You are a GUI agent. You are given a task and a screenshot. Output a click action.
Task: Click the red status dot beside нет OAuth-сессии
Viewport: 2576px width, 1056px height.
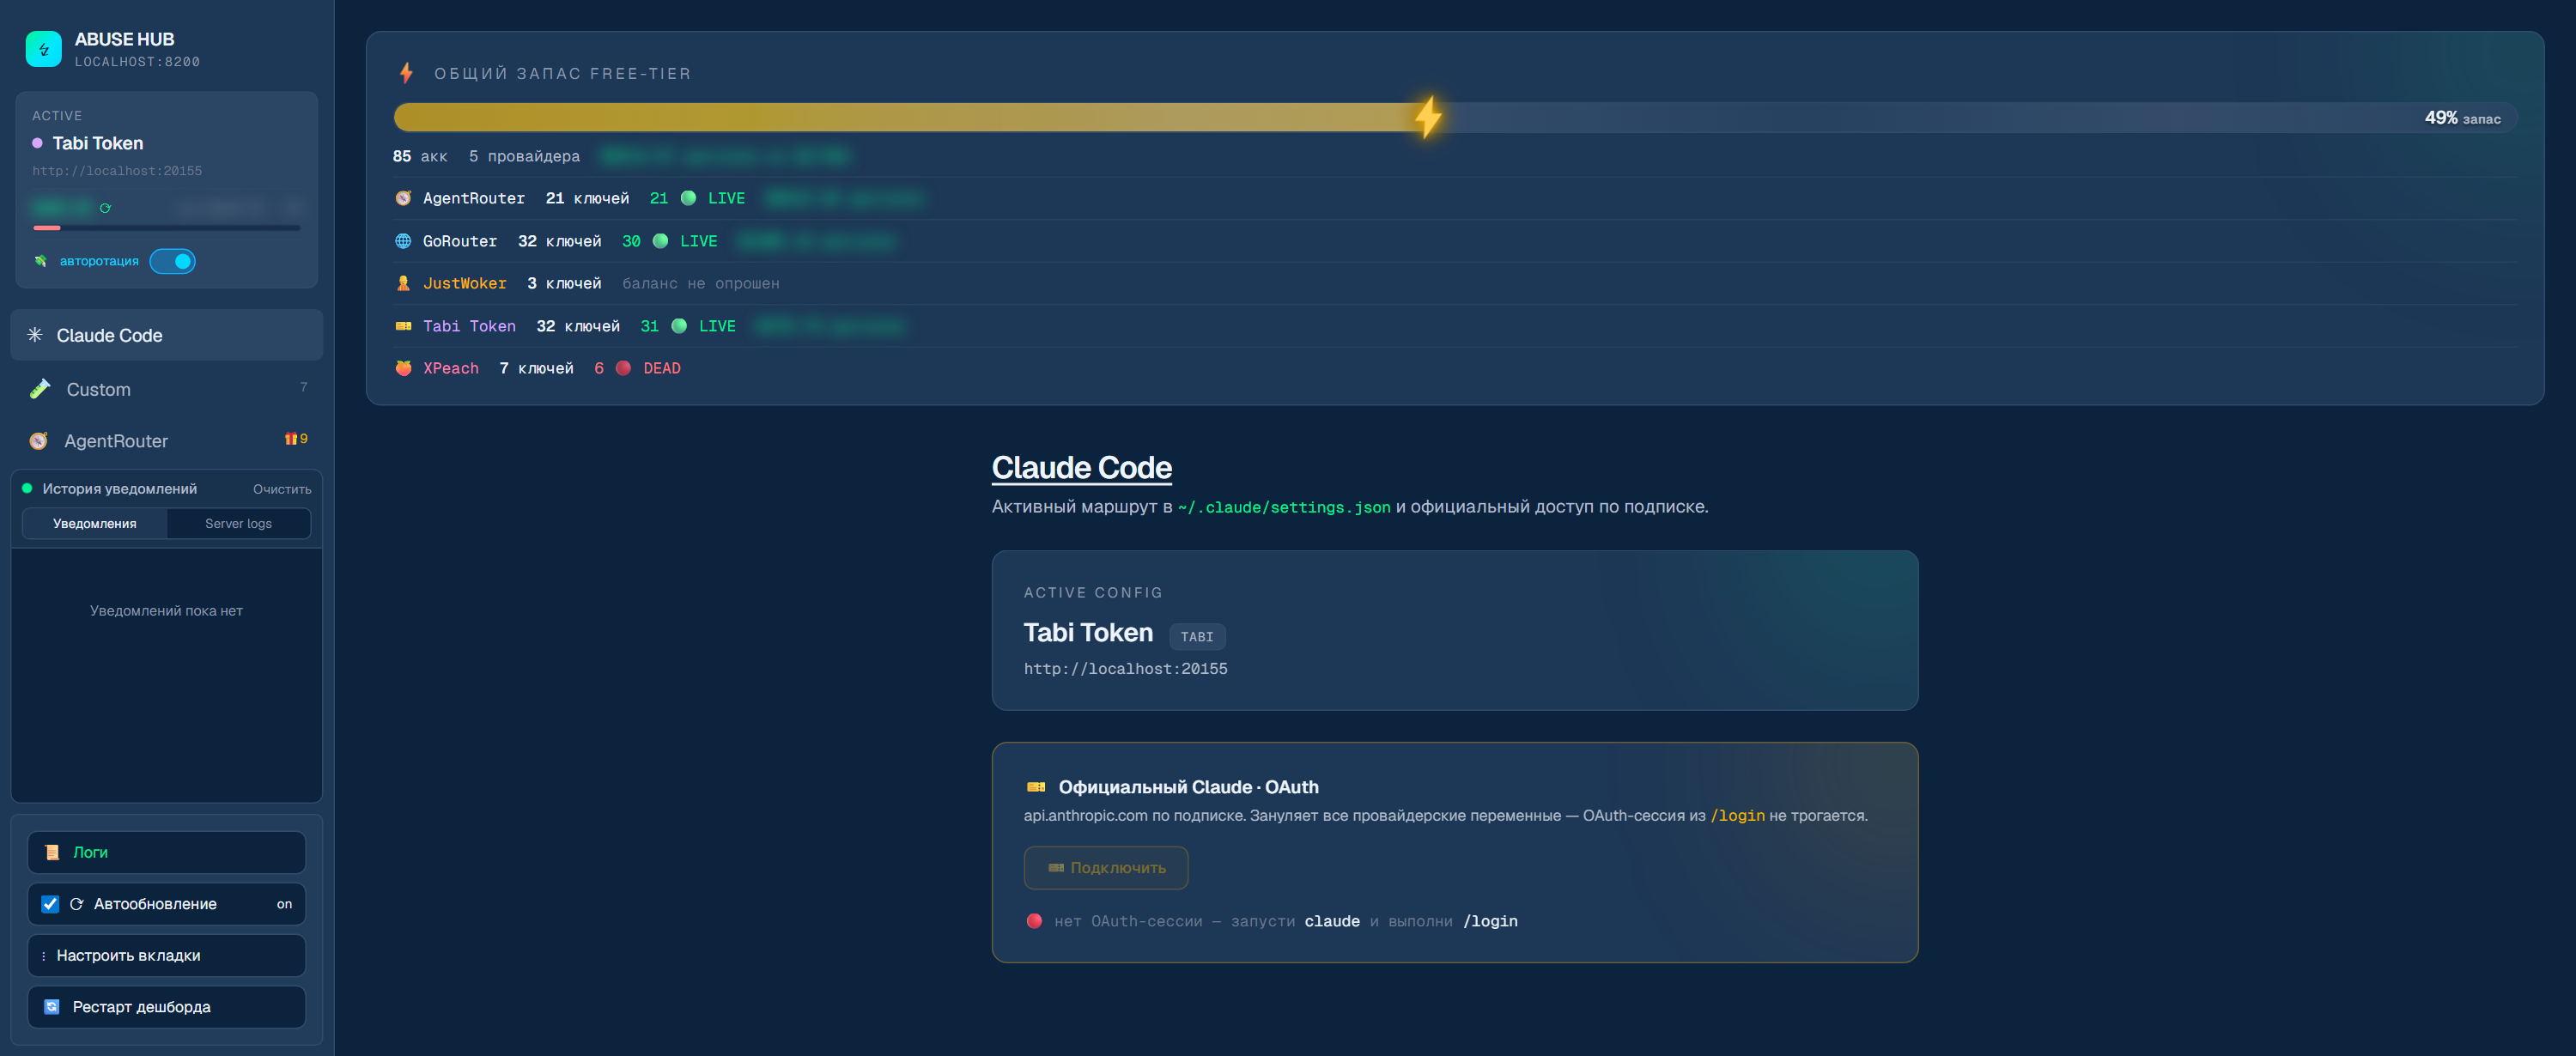pyautogui.click(x=1034, y=921)
